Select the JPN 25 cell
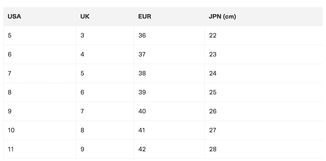 pyautogui.click(x=213, y=92)
